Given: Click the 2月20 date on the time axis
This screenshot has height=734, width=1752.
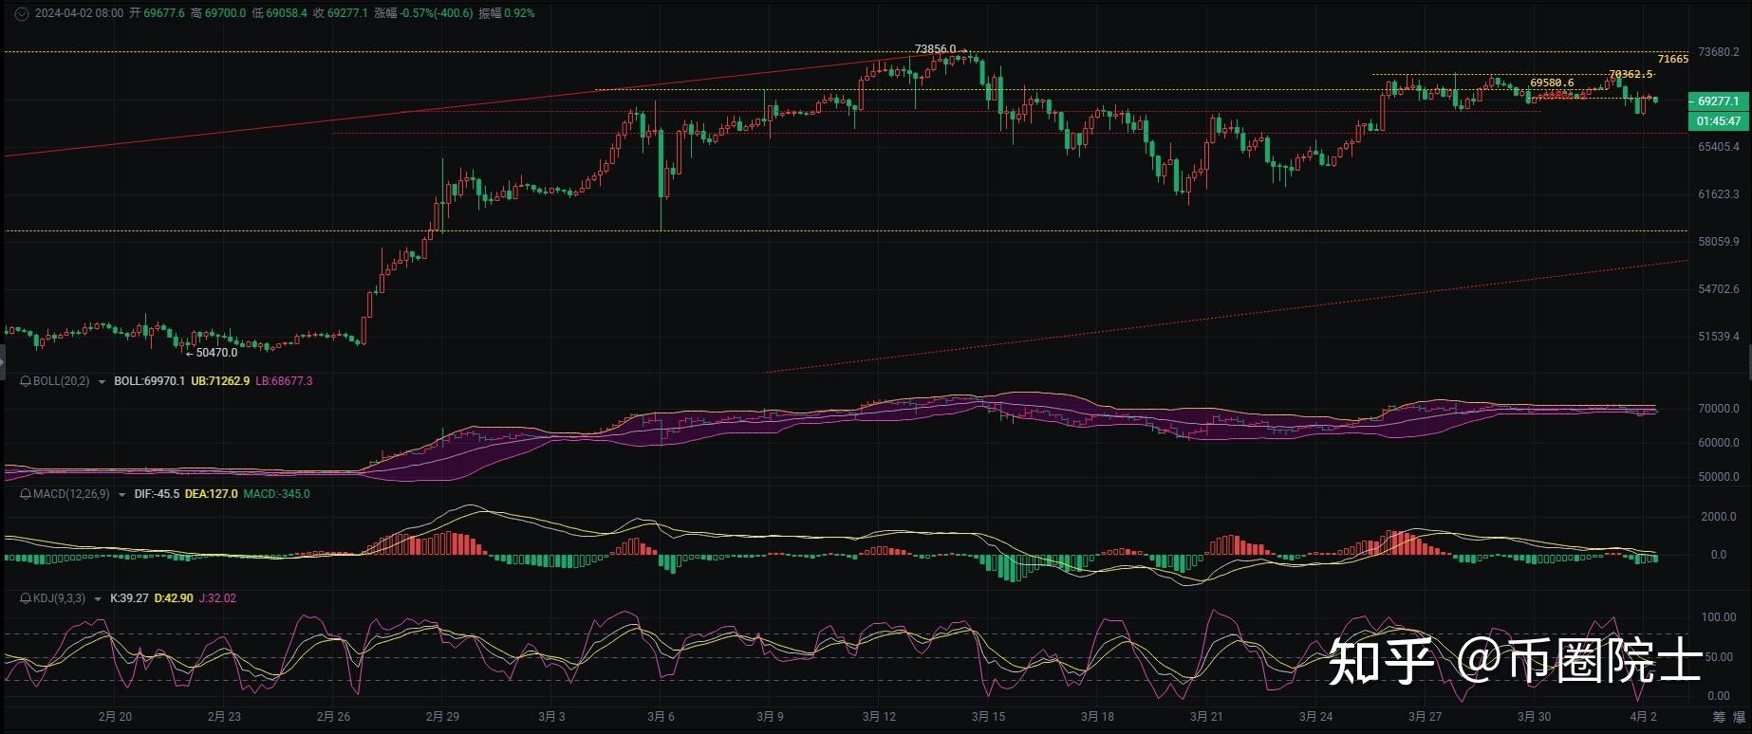Looking at the screenshot, I should coord(115,717).
